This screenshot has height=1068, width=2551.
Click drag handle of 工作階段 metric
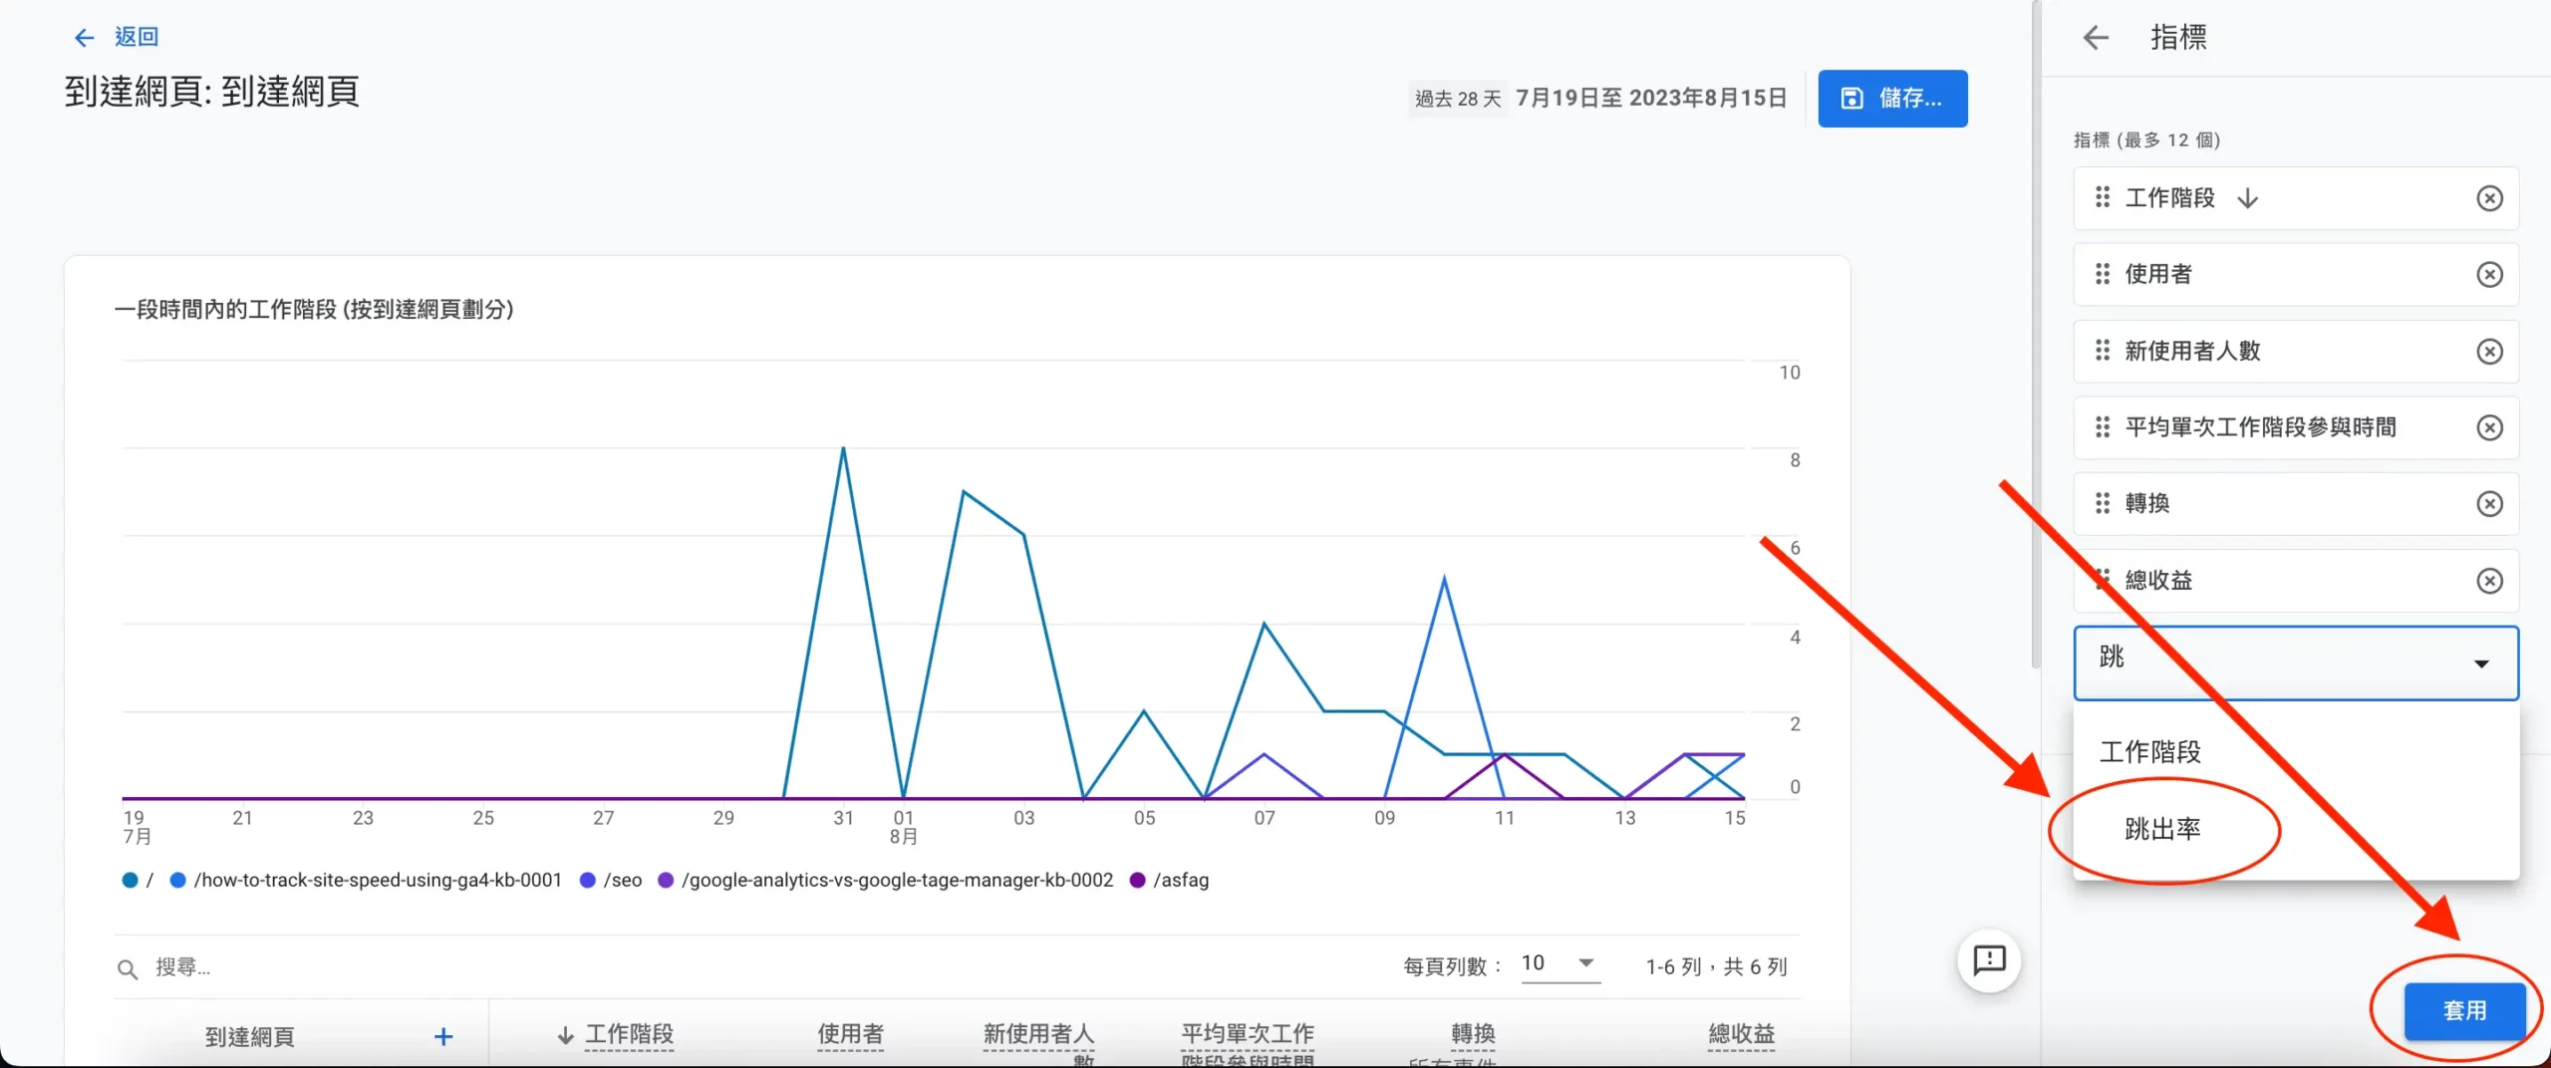pyautogui.click(x=2103, y=197)
